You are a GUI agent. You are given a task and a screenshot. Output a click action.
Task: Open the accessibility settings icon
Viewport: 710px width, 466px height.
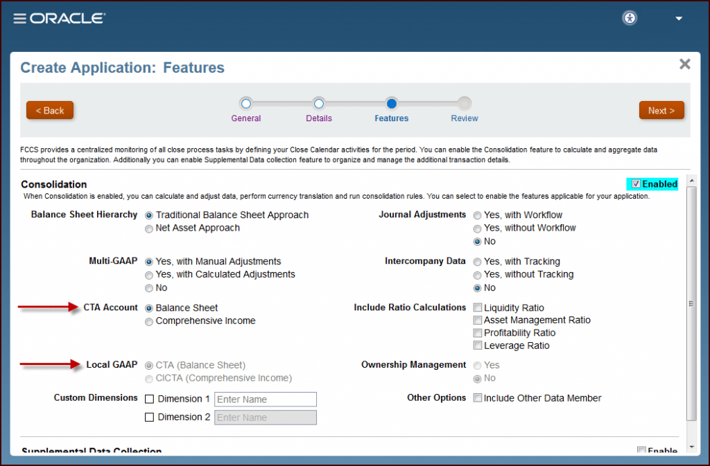630,18
